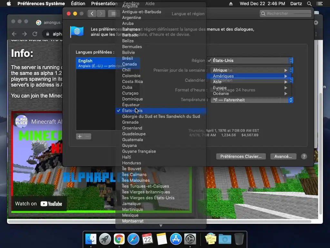Show all preferences grid button
330x248 pixels.
114,14
